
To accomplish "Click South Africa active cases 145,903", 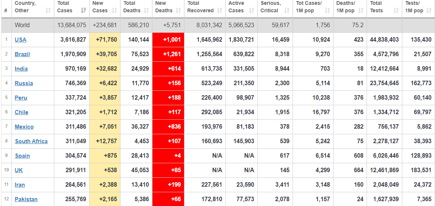I will coord(243,141).
